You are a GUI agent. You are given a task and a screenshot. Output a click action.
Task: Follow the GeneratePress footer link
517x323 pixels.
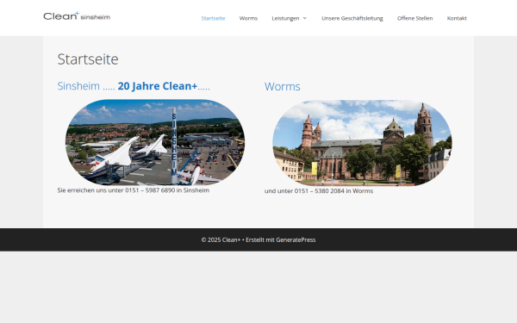(296, 240)
